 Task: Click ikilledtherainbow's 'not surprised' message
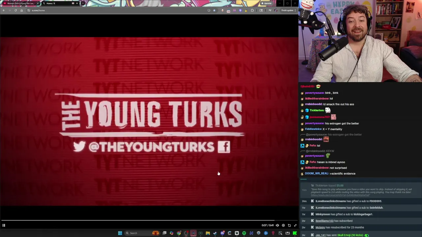[x=338, y=168]
